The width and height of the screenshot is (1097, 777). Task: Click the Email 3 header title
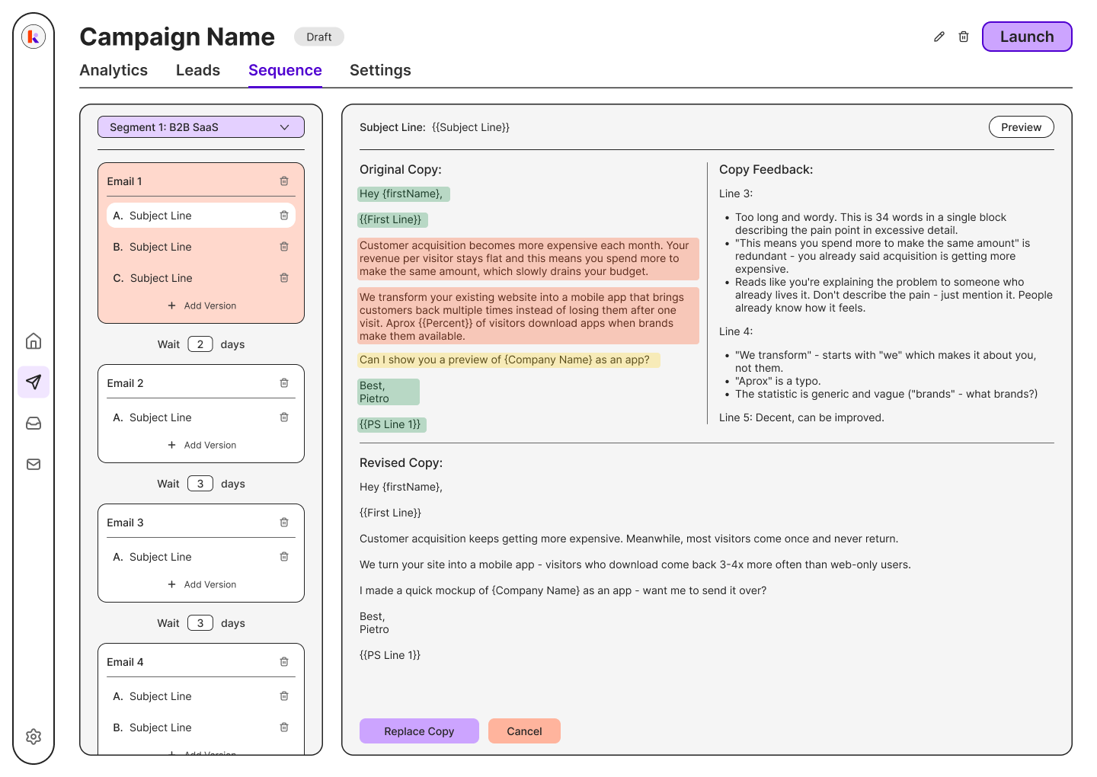coord(125,523)
